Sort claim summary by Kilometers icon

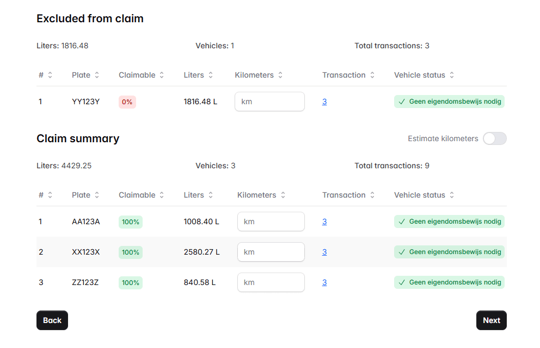click(x=283, y=195)
